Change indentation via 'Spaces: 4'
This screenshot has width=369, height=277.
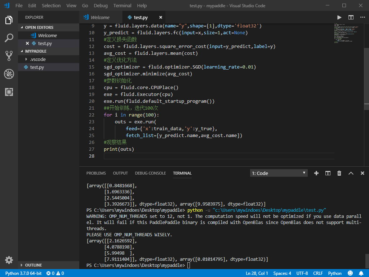(x=282, y=273)
